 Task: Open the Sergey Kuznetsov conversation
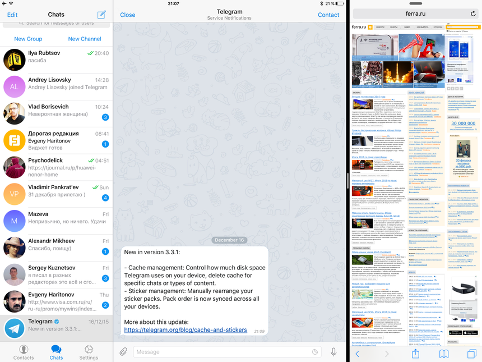[x=56, y=274]
